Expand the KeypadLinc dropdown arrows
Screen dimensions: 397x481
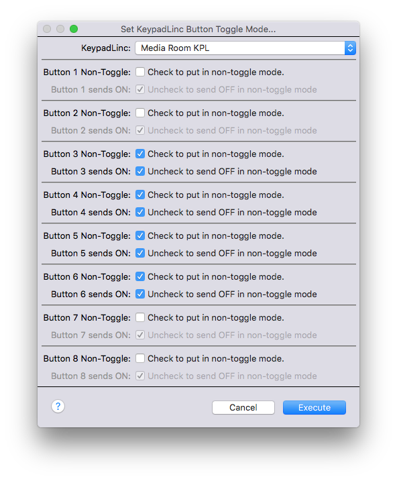[x=350, y=48]
